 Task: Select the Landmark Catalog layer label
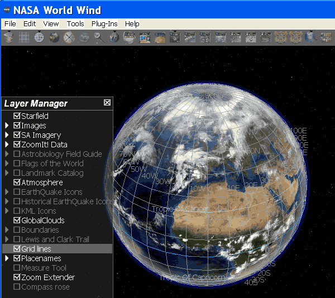click(52, 173)
